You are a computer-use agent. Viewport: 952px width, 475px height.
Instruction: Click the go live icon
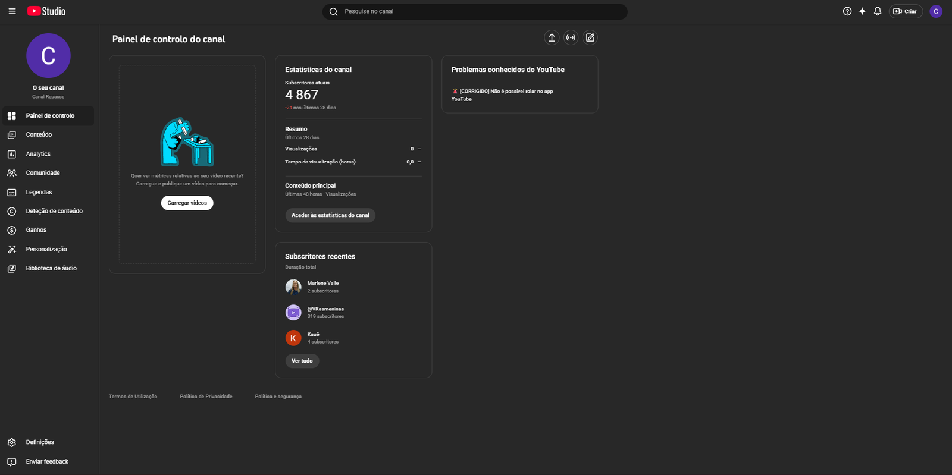[x=571, y=37]
